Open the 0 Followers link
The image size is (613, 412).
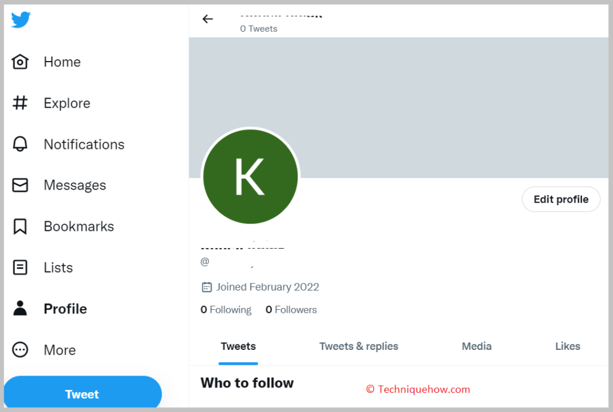292,310
